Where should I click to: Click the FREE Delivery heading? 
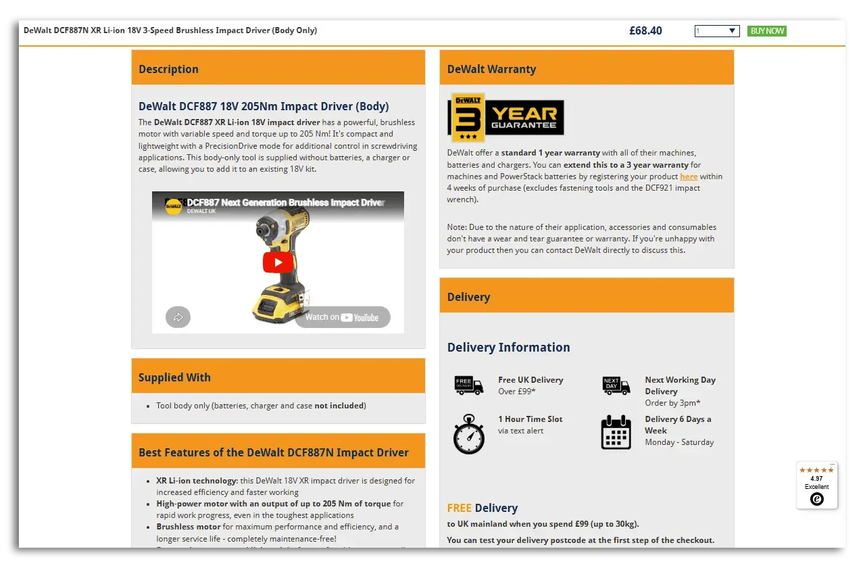pos(483,508)
